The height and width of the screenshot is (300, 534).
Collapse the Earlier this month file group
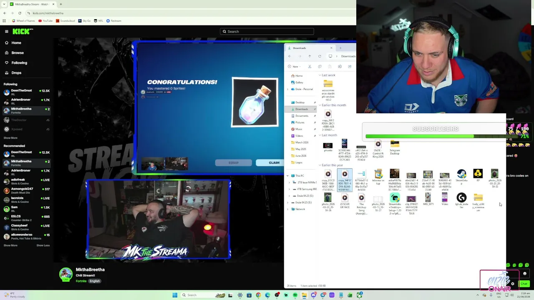(320, 105)
